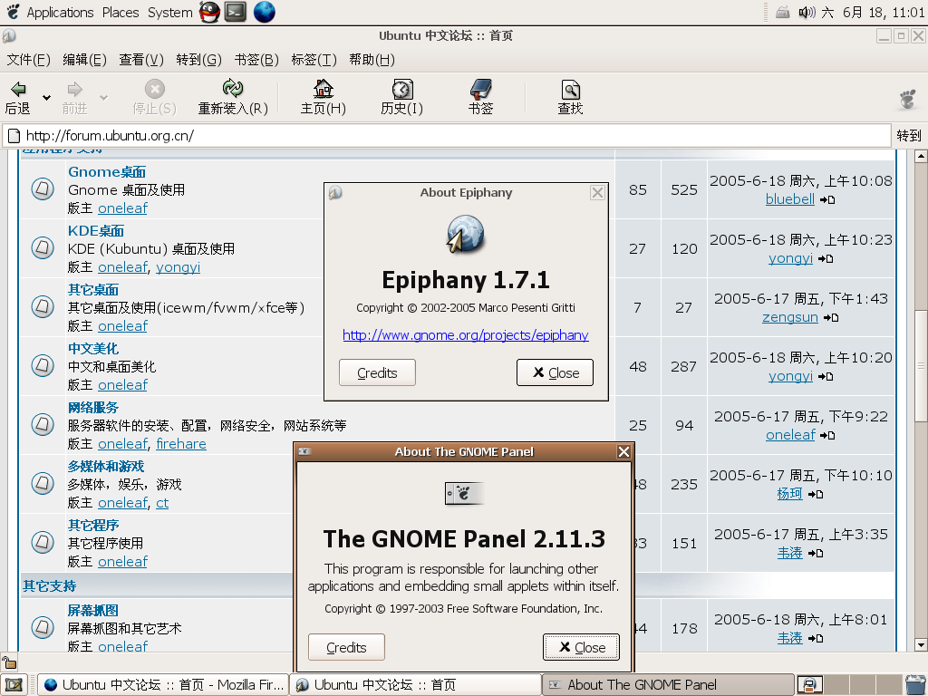Open the bluebell user link
928x696 pixels.
[790, 199]
